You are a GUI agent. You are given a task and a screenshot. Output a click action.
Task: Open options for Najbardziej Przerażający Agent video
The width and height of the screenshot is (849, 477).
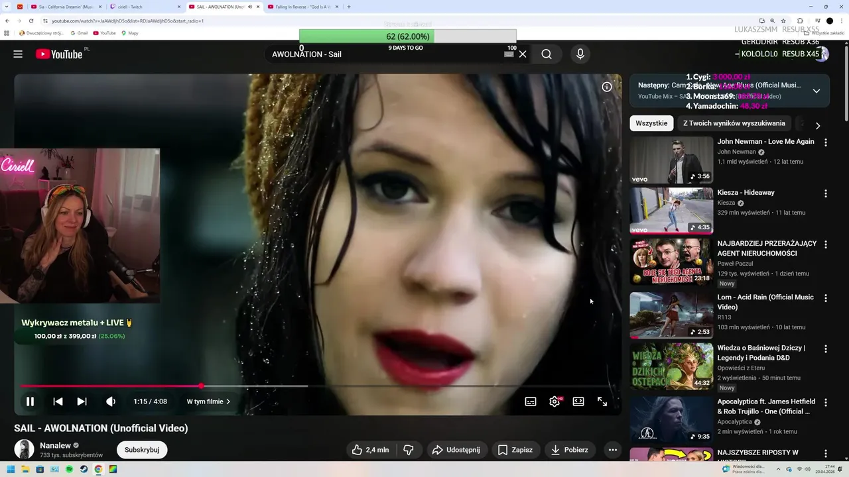tap(826, 244)
